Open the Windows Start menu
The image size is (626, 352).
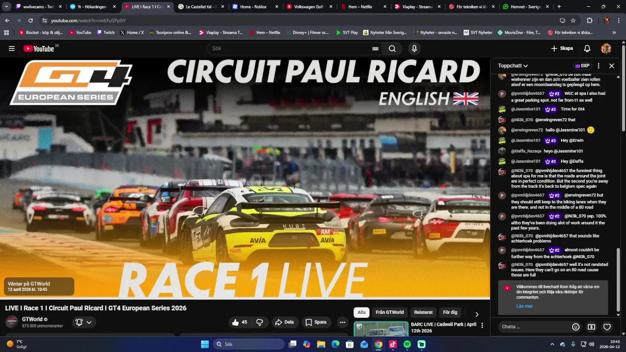(204, 344)
